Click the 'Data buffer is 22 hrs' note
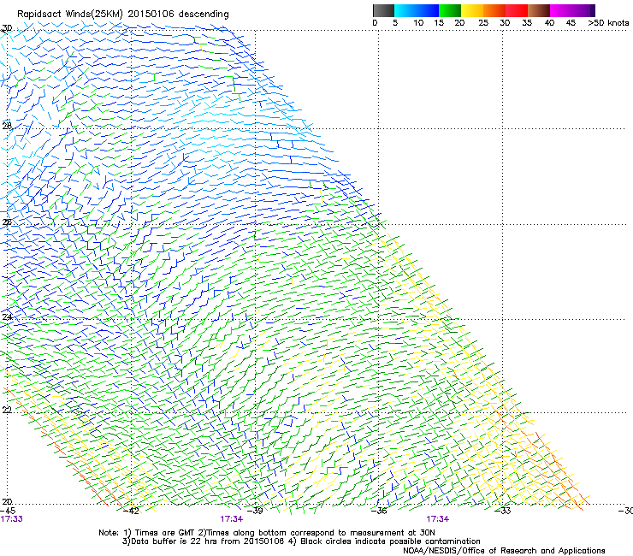 [301, 541]
